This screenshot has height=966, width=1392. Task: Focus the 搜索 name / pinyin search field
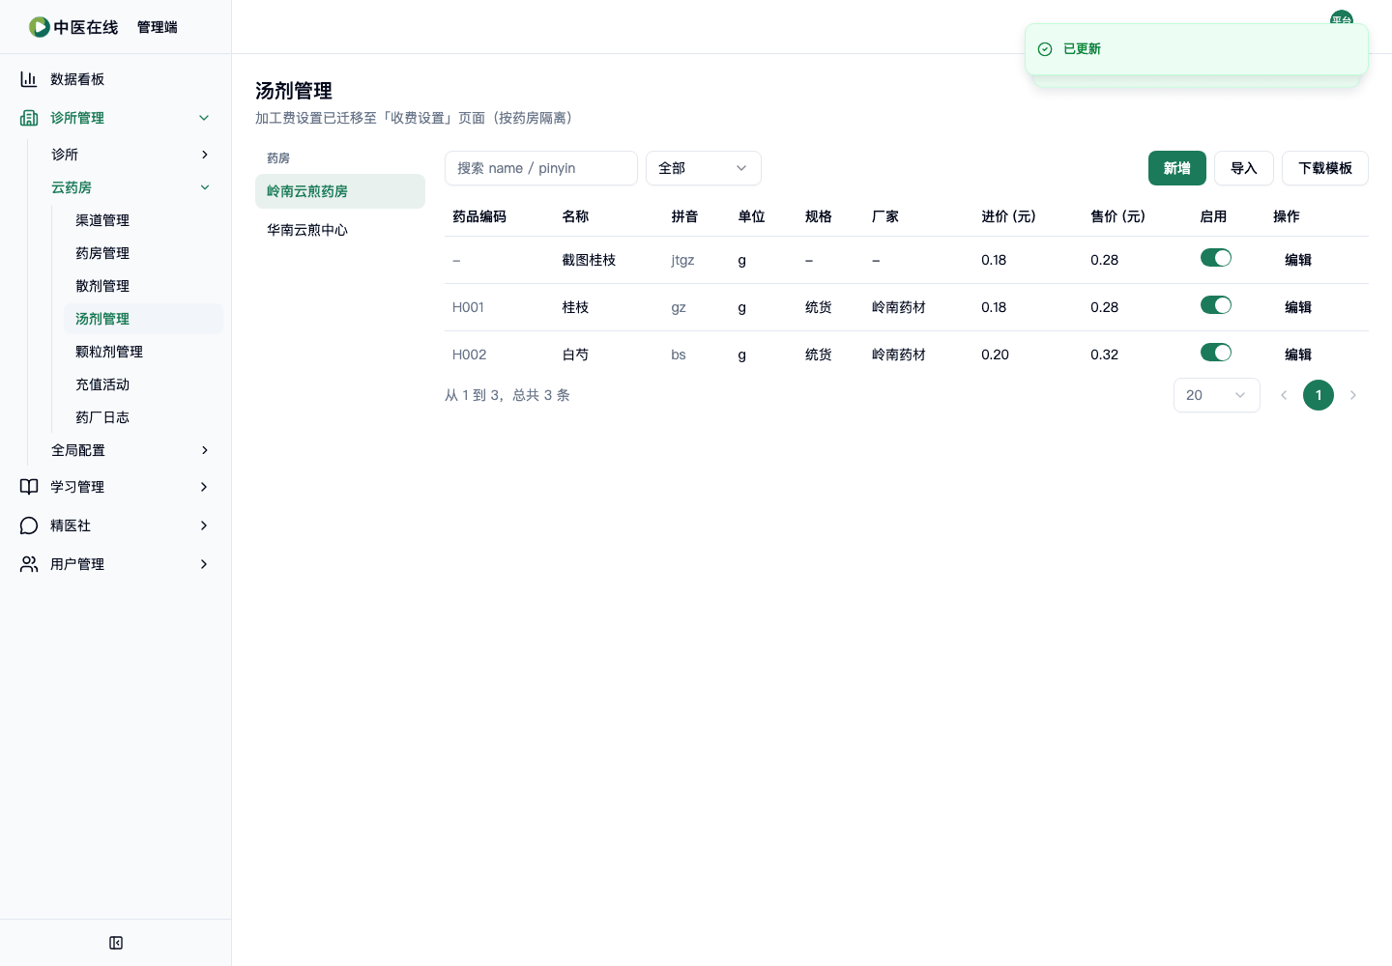[541, 168]
